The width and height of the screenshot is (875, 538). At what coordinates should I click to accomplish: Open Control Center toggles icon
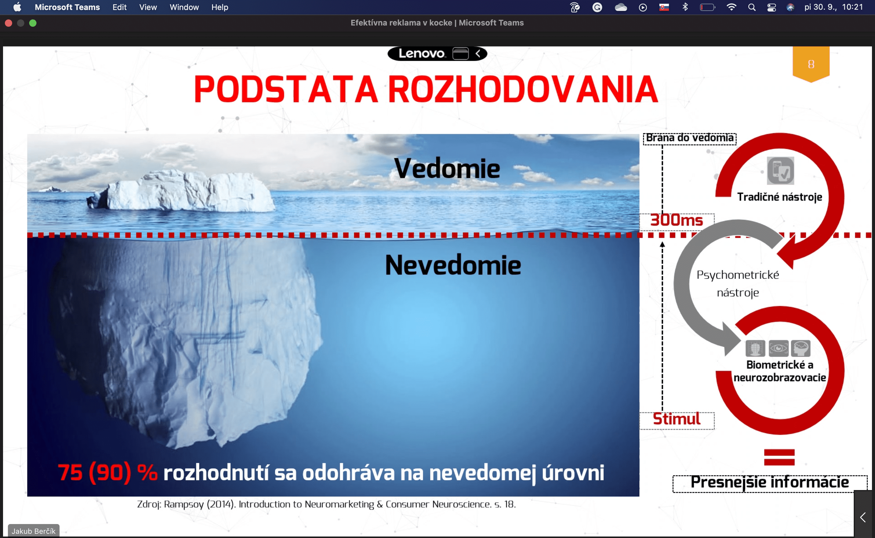coord(771,7)
